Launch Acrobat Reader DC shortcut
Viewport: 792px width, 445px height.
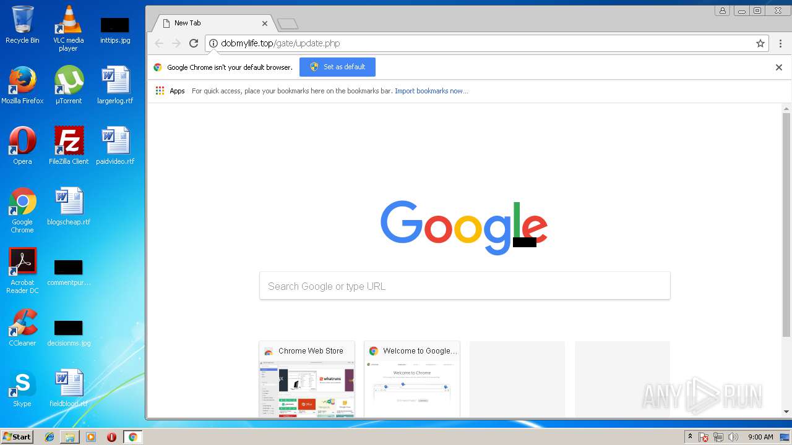(x=22, y=271)
